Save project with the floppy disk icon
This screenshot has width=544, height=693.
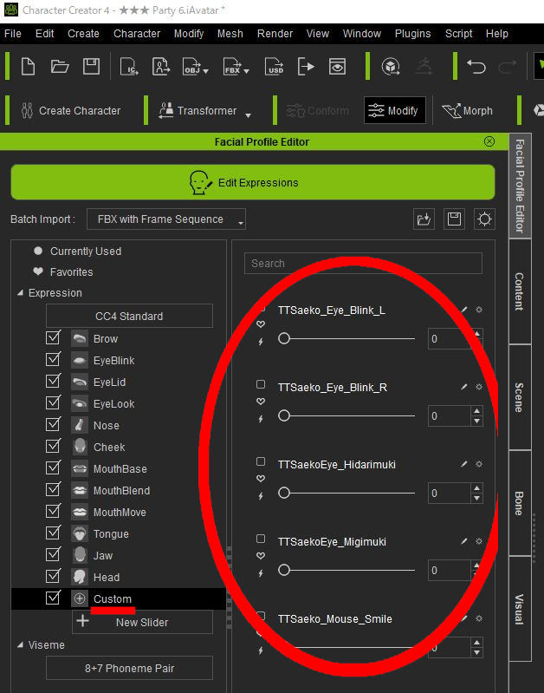click(92, 67)
